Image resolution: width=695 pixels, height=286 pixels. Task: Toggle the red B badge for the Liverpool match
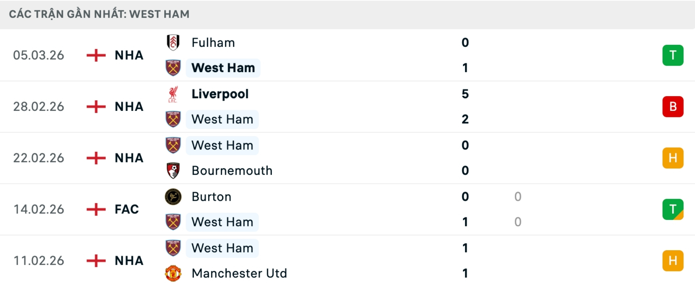673,107
